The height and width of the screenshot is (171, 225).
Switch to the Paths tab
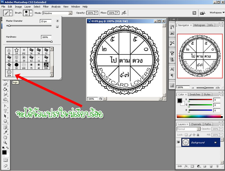208,124
